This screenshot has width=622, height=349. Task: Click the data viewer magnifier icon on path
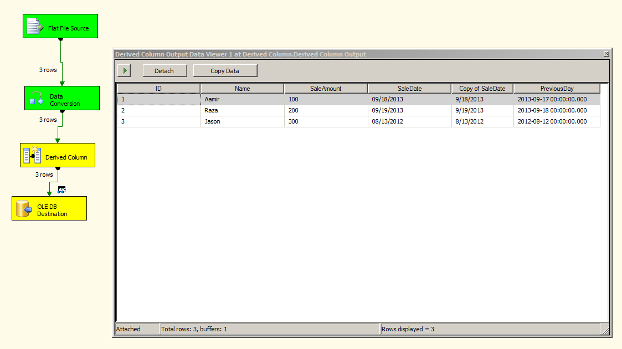[x=62, y=189]
